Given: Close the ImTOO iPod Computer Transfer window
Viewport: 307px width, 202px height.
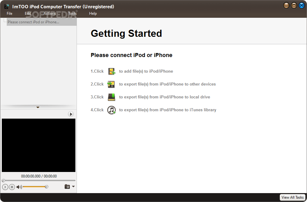Looking at the screenshot, I should (x=301, y=6).
